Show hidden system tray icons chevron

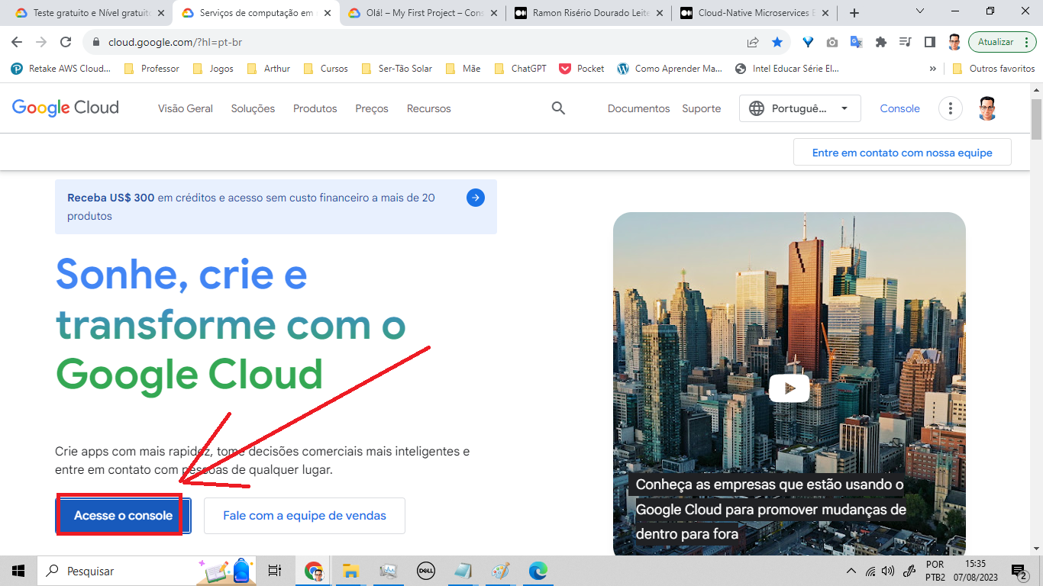tap(851, 571)
